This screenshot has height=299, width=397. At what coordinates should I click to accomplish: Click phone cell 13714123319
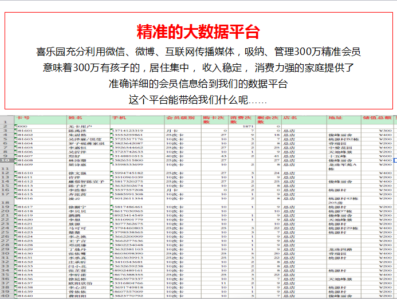[137, 131]
